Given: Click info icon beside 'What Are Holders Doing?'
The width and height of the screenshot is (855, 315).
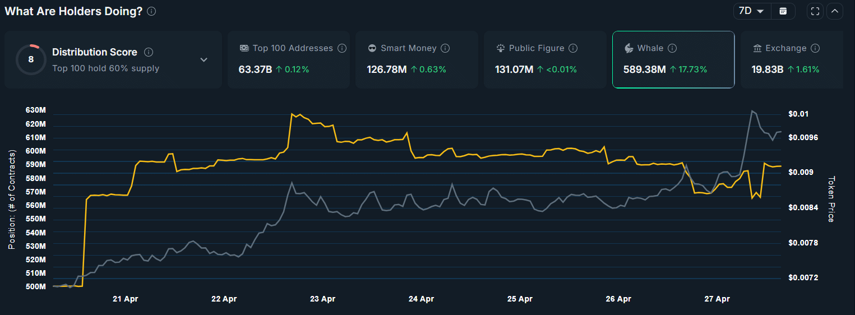Looking at the screenshot, I should pyautogui.click(x=151, y=11).
